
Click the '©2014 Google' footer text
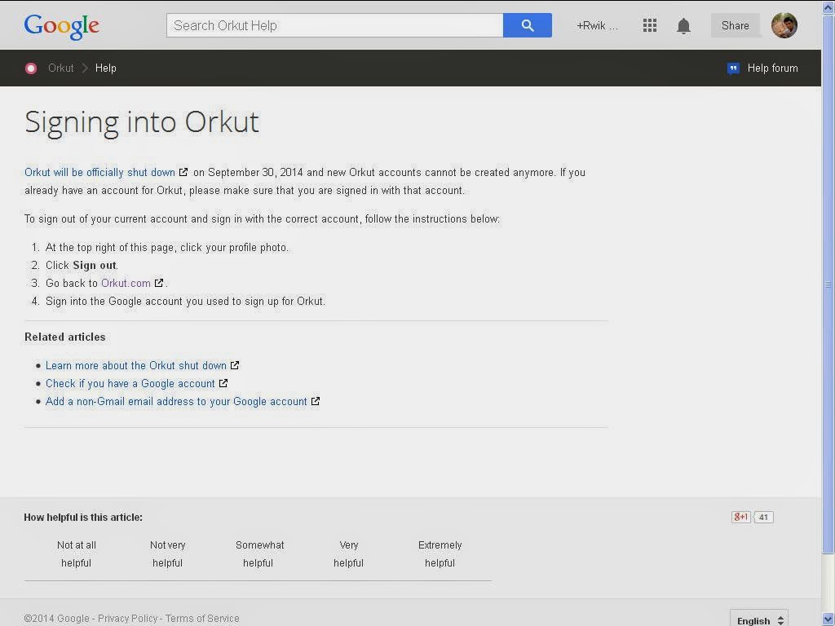(56, 618)
